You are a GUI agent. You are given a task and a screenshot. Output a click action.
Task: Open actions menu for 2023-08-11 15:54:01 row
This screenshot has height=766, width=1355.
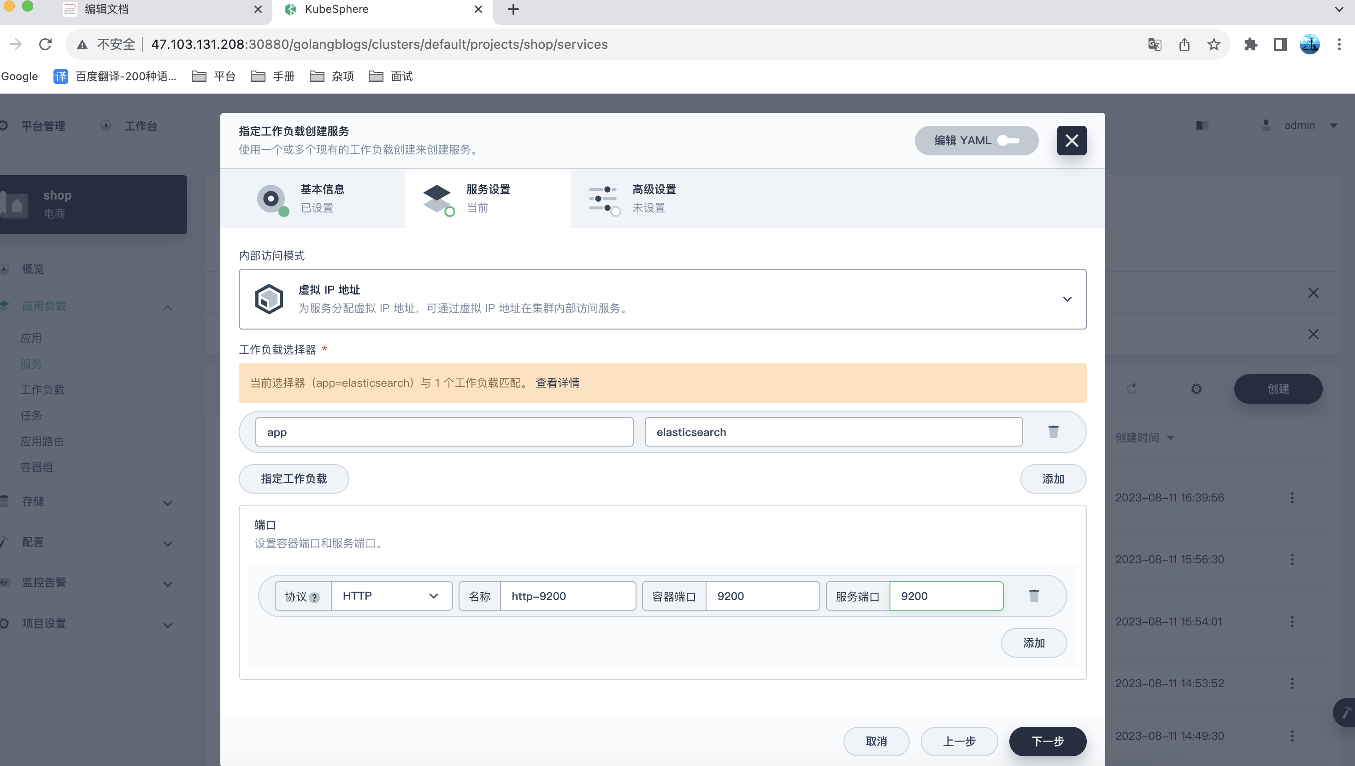(x=1292, y=621)
